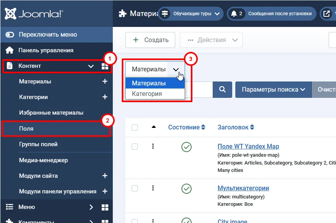Open Медиа-менеджер in sidebar
Image resolution: width=336 pixels, height=223 pixels.
[43, 160]
